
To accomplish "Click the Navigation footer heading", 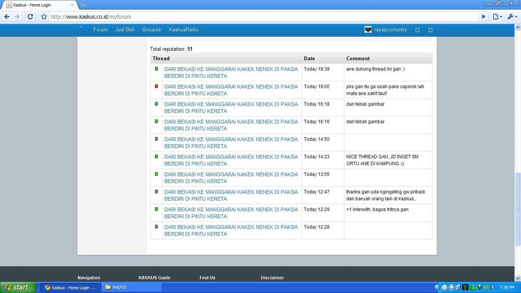I will click(x=89, y=278).
